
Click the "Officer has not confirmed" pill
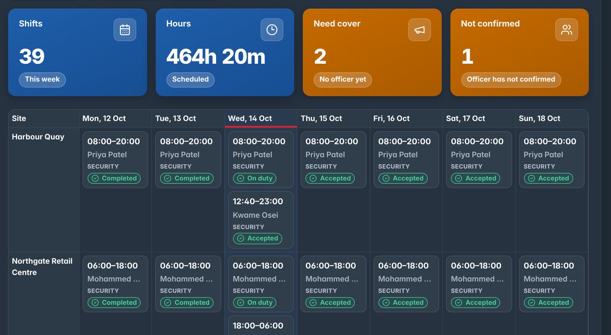pyautogui.click(x=511, y=80)
